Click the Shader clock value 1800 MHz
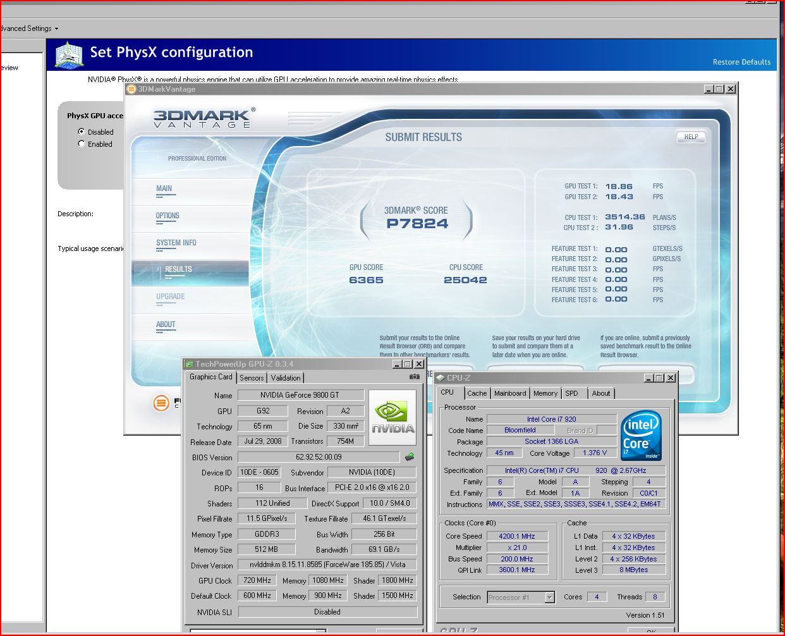The height and width of the screenshot is (636, 785). click(x=398, y=580)
